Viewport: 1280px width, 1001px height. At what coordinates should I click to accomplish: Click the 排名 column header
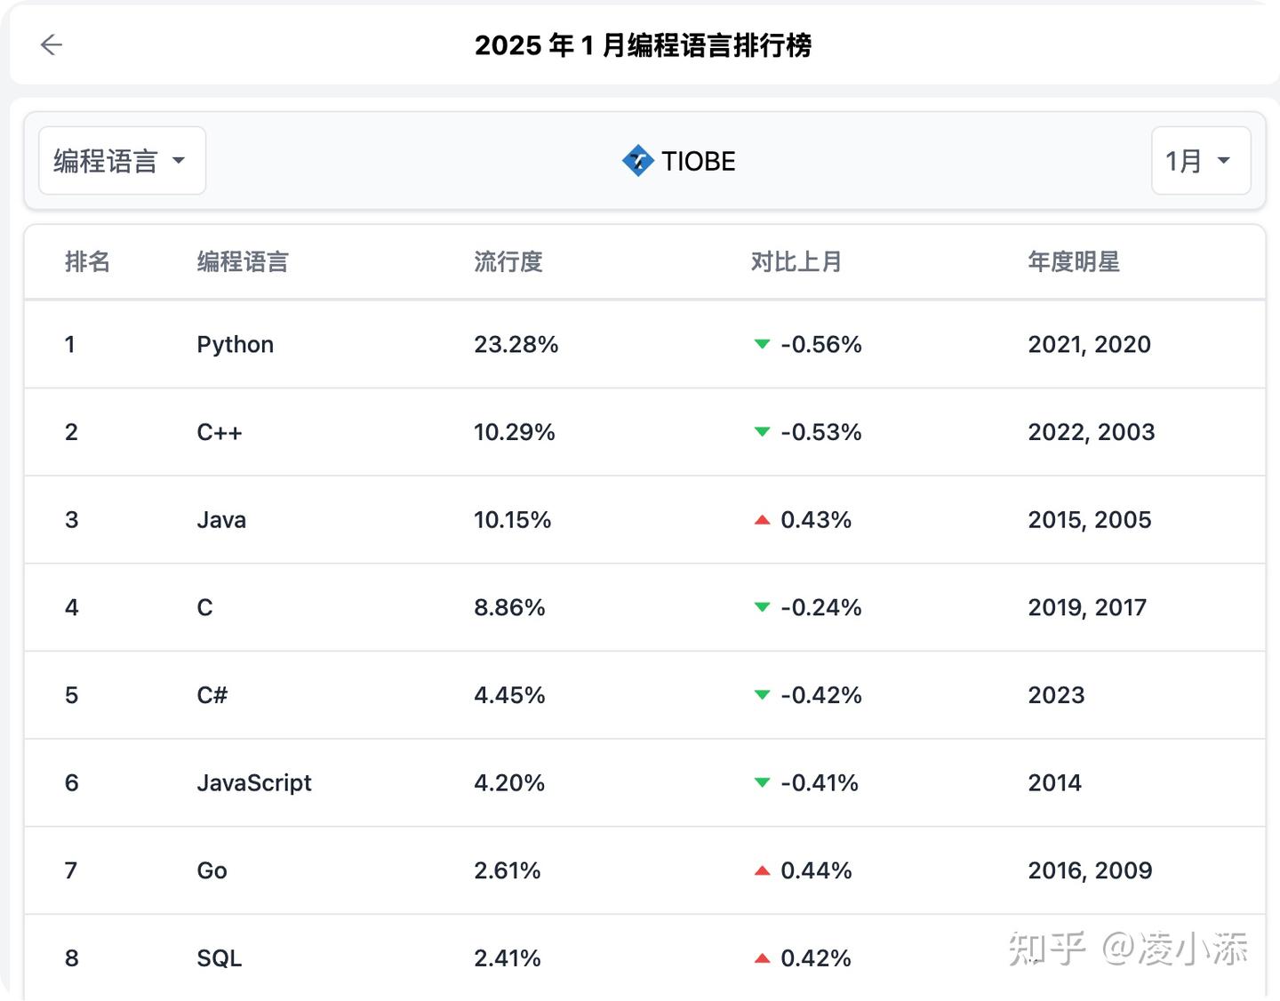point(87,261)
